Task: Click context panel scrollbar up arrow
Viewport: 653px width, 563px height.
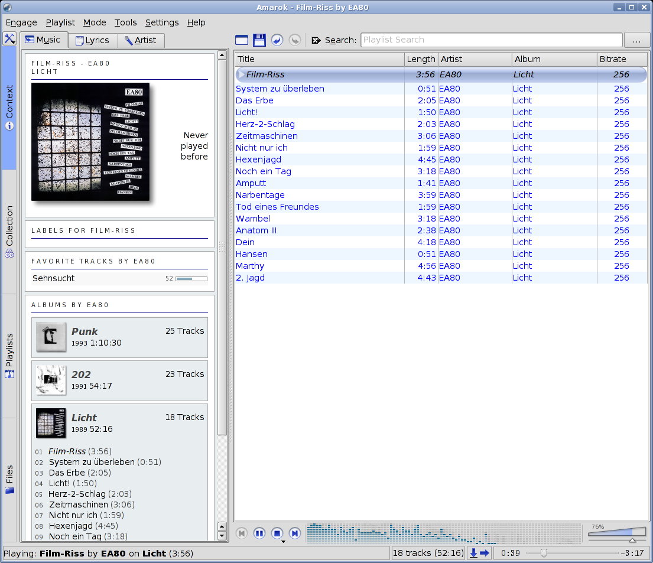Action: tap(222, 55)
